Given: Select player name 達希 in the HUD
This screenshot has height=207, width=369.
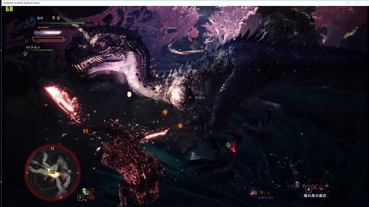Looking at the screenshot, I should (40, 18).
